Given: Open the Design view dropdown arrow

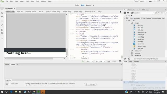Looking at the screenshot, I should click(93, 5).
